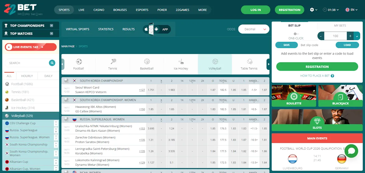Open the Esports menu

(x=142, y=10)
